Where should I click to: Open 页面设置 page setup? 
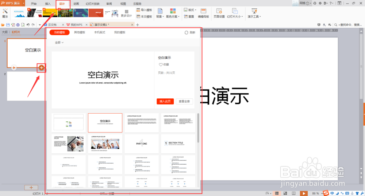(x=219, y=13)
